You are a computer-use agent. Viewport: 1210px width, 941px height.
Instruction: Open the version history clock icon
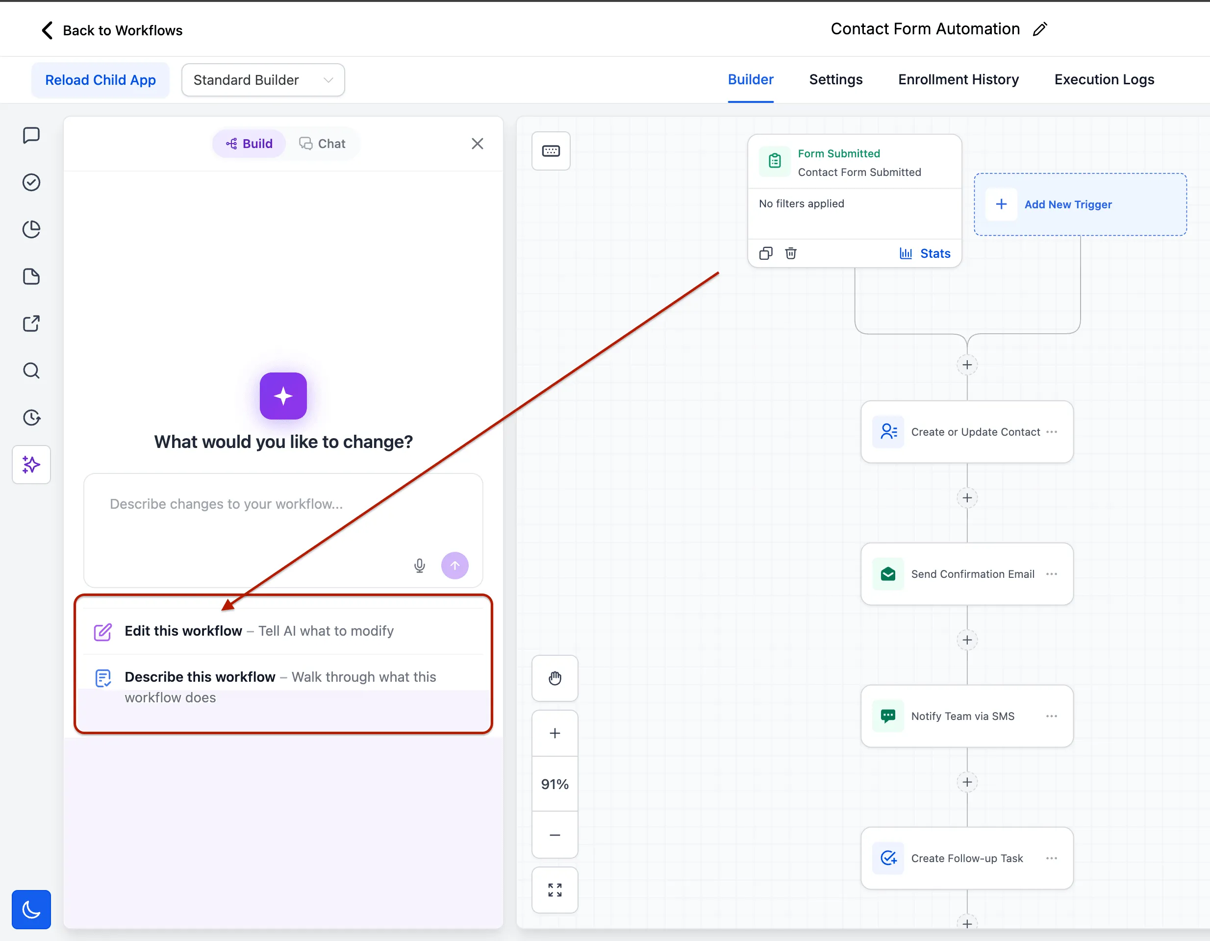click(31, 418)
